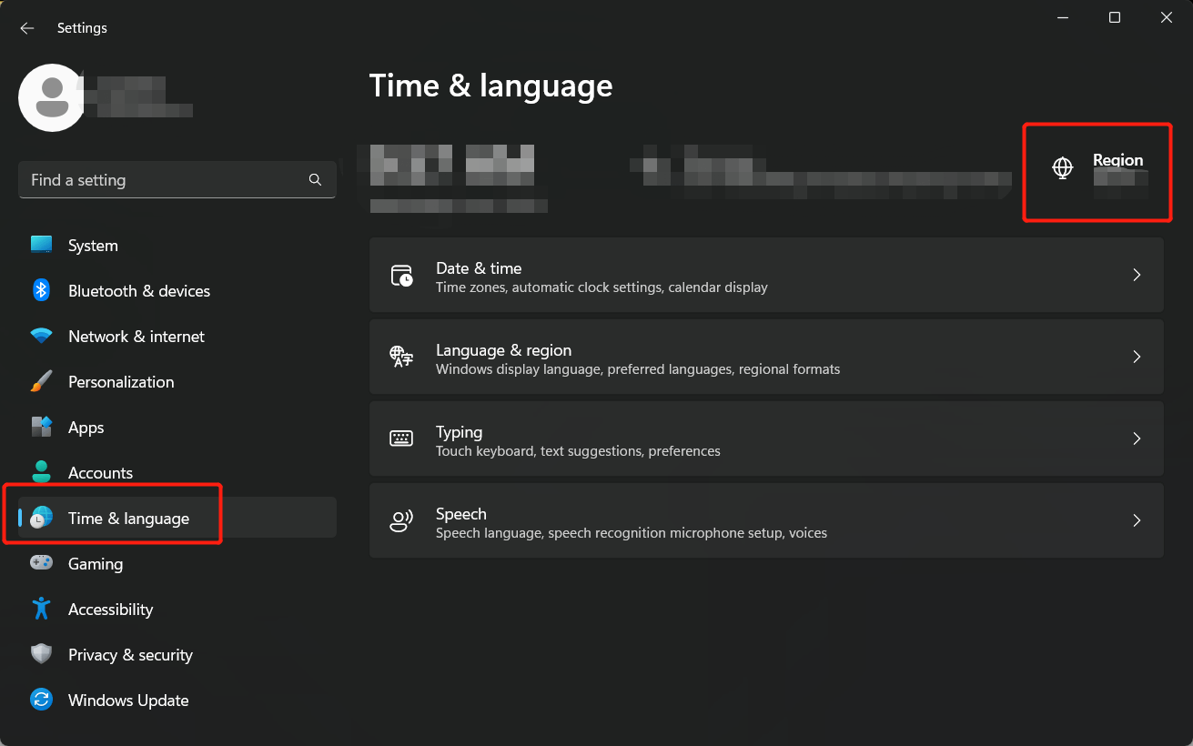The image size is (1193, 746).
Task: Click the Region globe icon
Action: 1062,167
